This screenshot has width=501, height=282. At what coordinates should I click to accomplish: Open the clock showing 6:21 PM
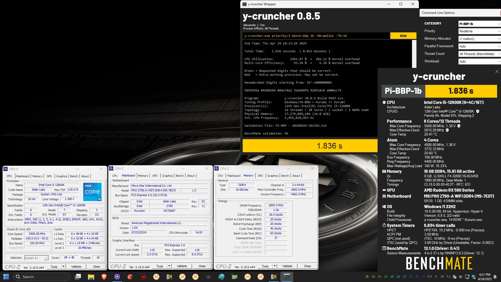click(485, 277)
